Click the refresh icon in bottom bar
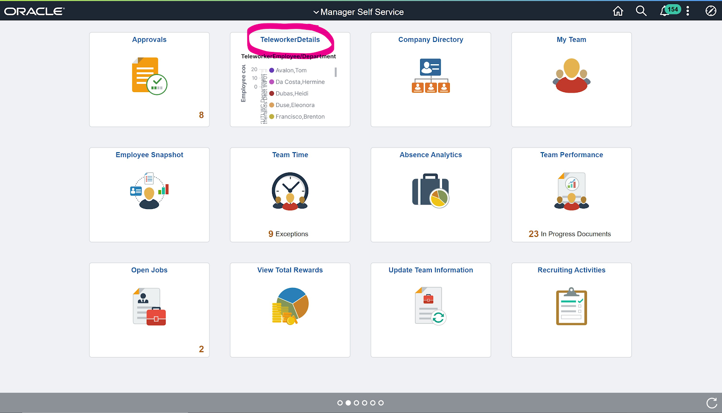The width and height of the screenshot is (722, 413). (712, 403)
